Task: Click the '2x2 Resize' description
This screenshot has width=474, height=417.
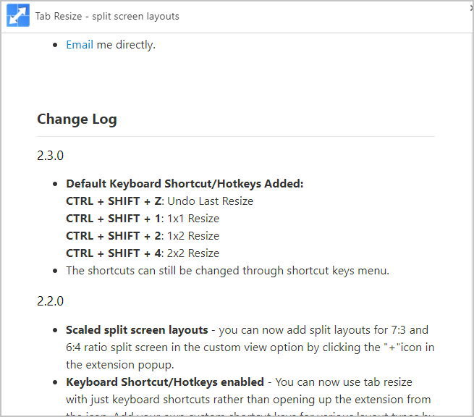Action: (x=193, y=253)
